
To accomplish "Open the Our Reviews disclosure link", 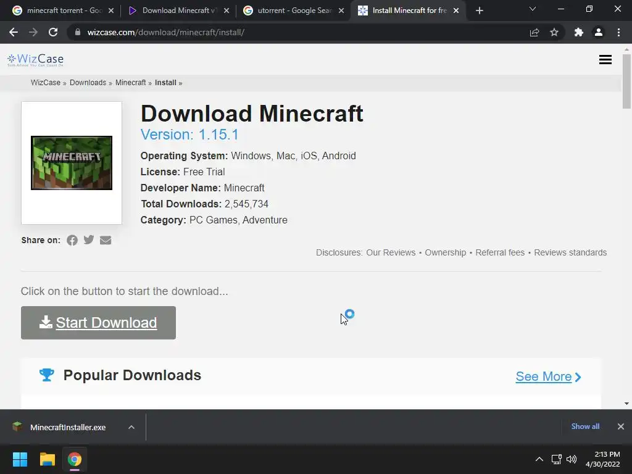I will point(391,252).
